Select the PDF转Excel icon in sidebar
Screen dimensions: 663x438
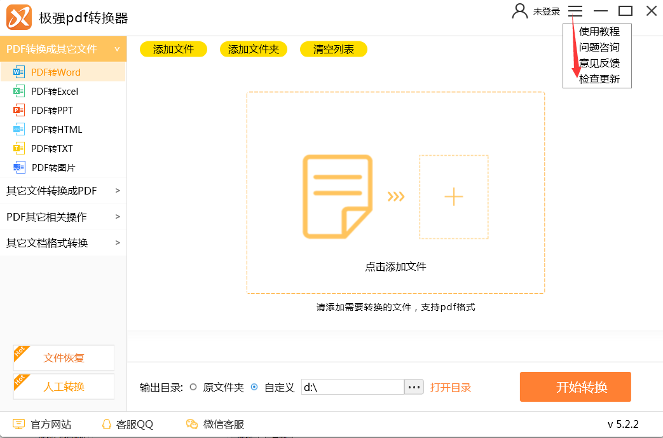[18, 91]
